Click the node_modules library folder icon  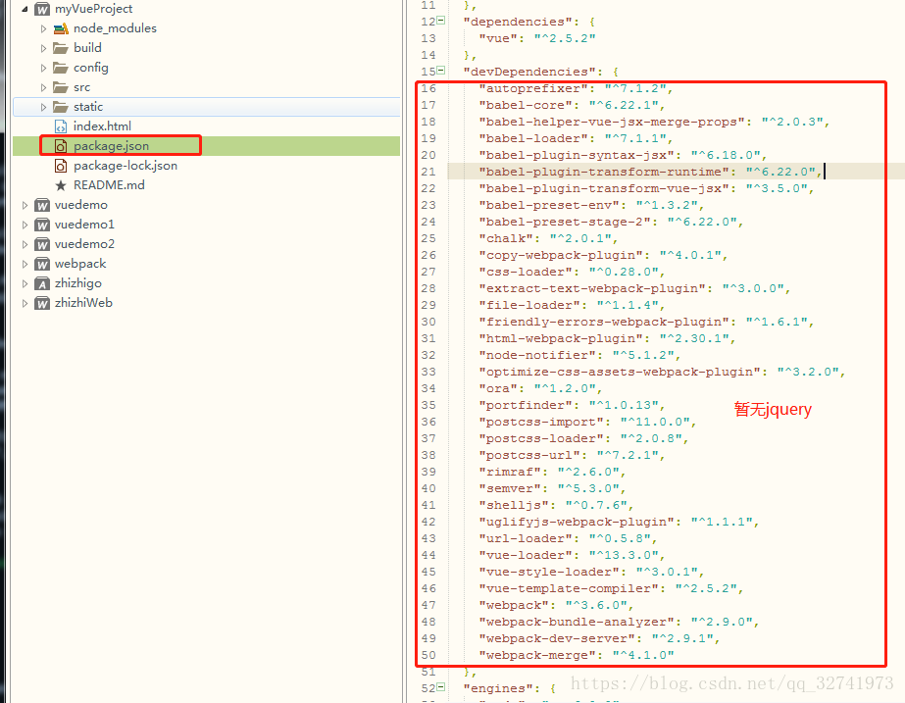[61, 28]
